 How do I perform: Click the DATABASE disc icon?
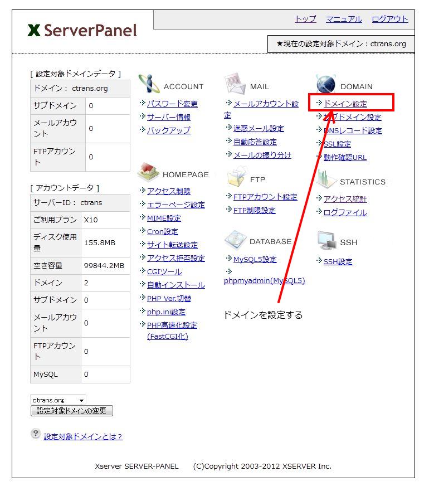click(235, 240)
